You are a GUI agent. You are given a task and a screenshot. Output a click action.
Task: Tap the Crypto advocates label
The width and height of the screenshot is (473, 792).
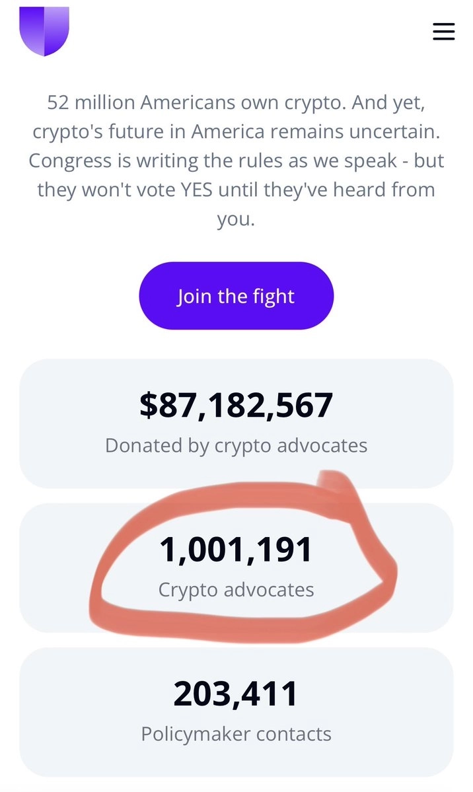tap(236, 589)
